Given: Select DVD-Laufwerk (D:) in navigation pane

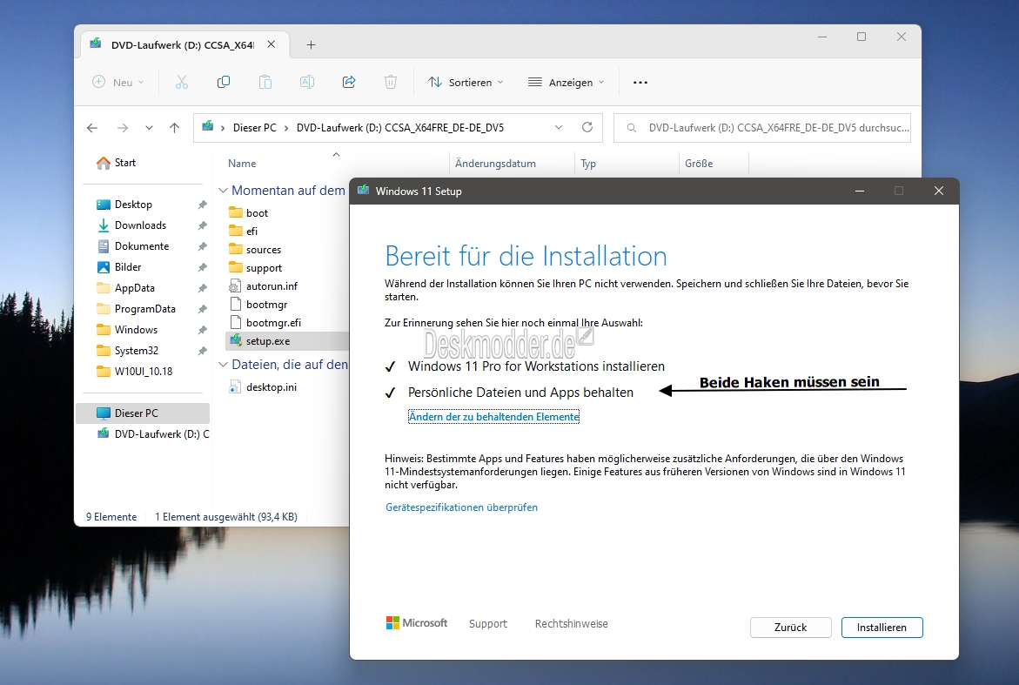Looking at the screenshot, I should 153,433.
